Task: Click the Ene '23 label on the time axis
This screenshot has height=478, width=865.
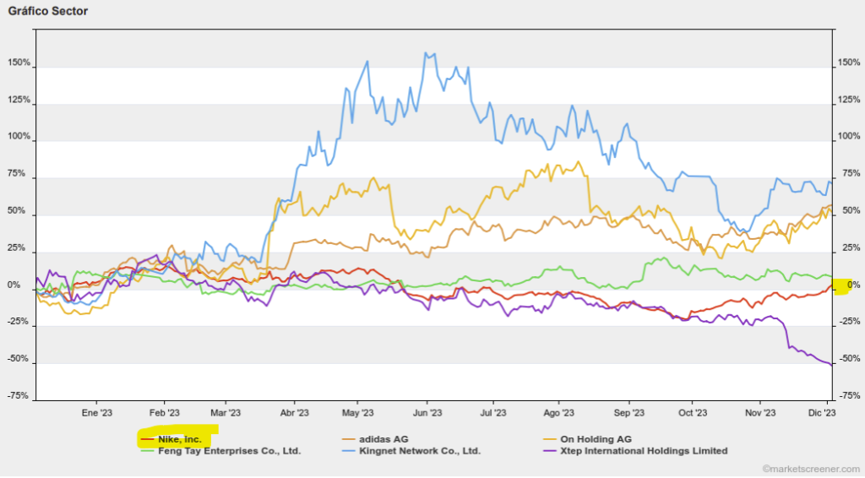Action: [95, 413]
